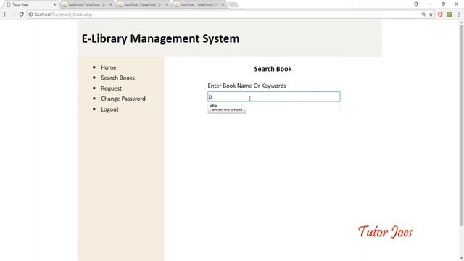This screenshot has height=261, width=464.
Task: Close the second localhost tab
Action: 111,5
